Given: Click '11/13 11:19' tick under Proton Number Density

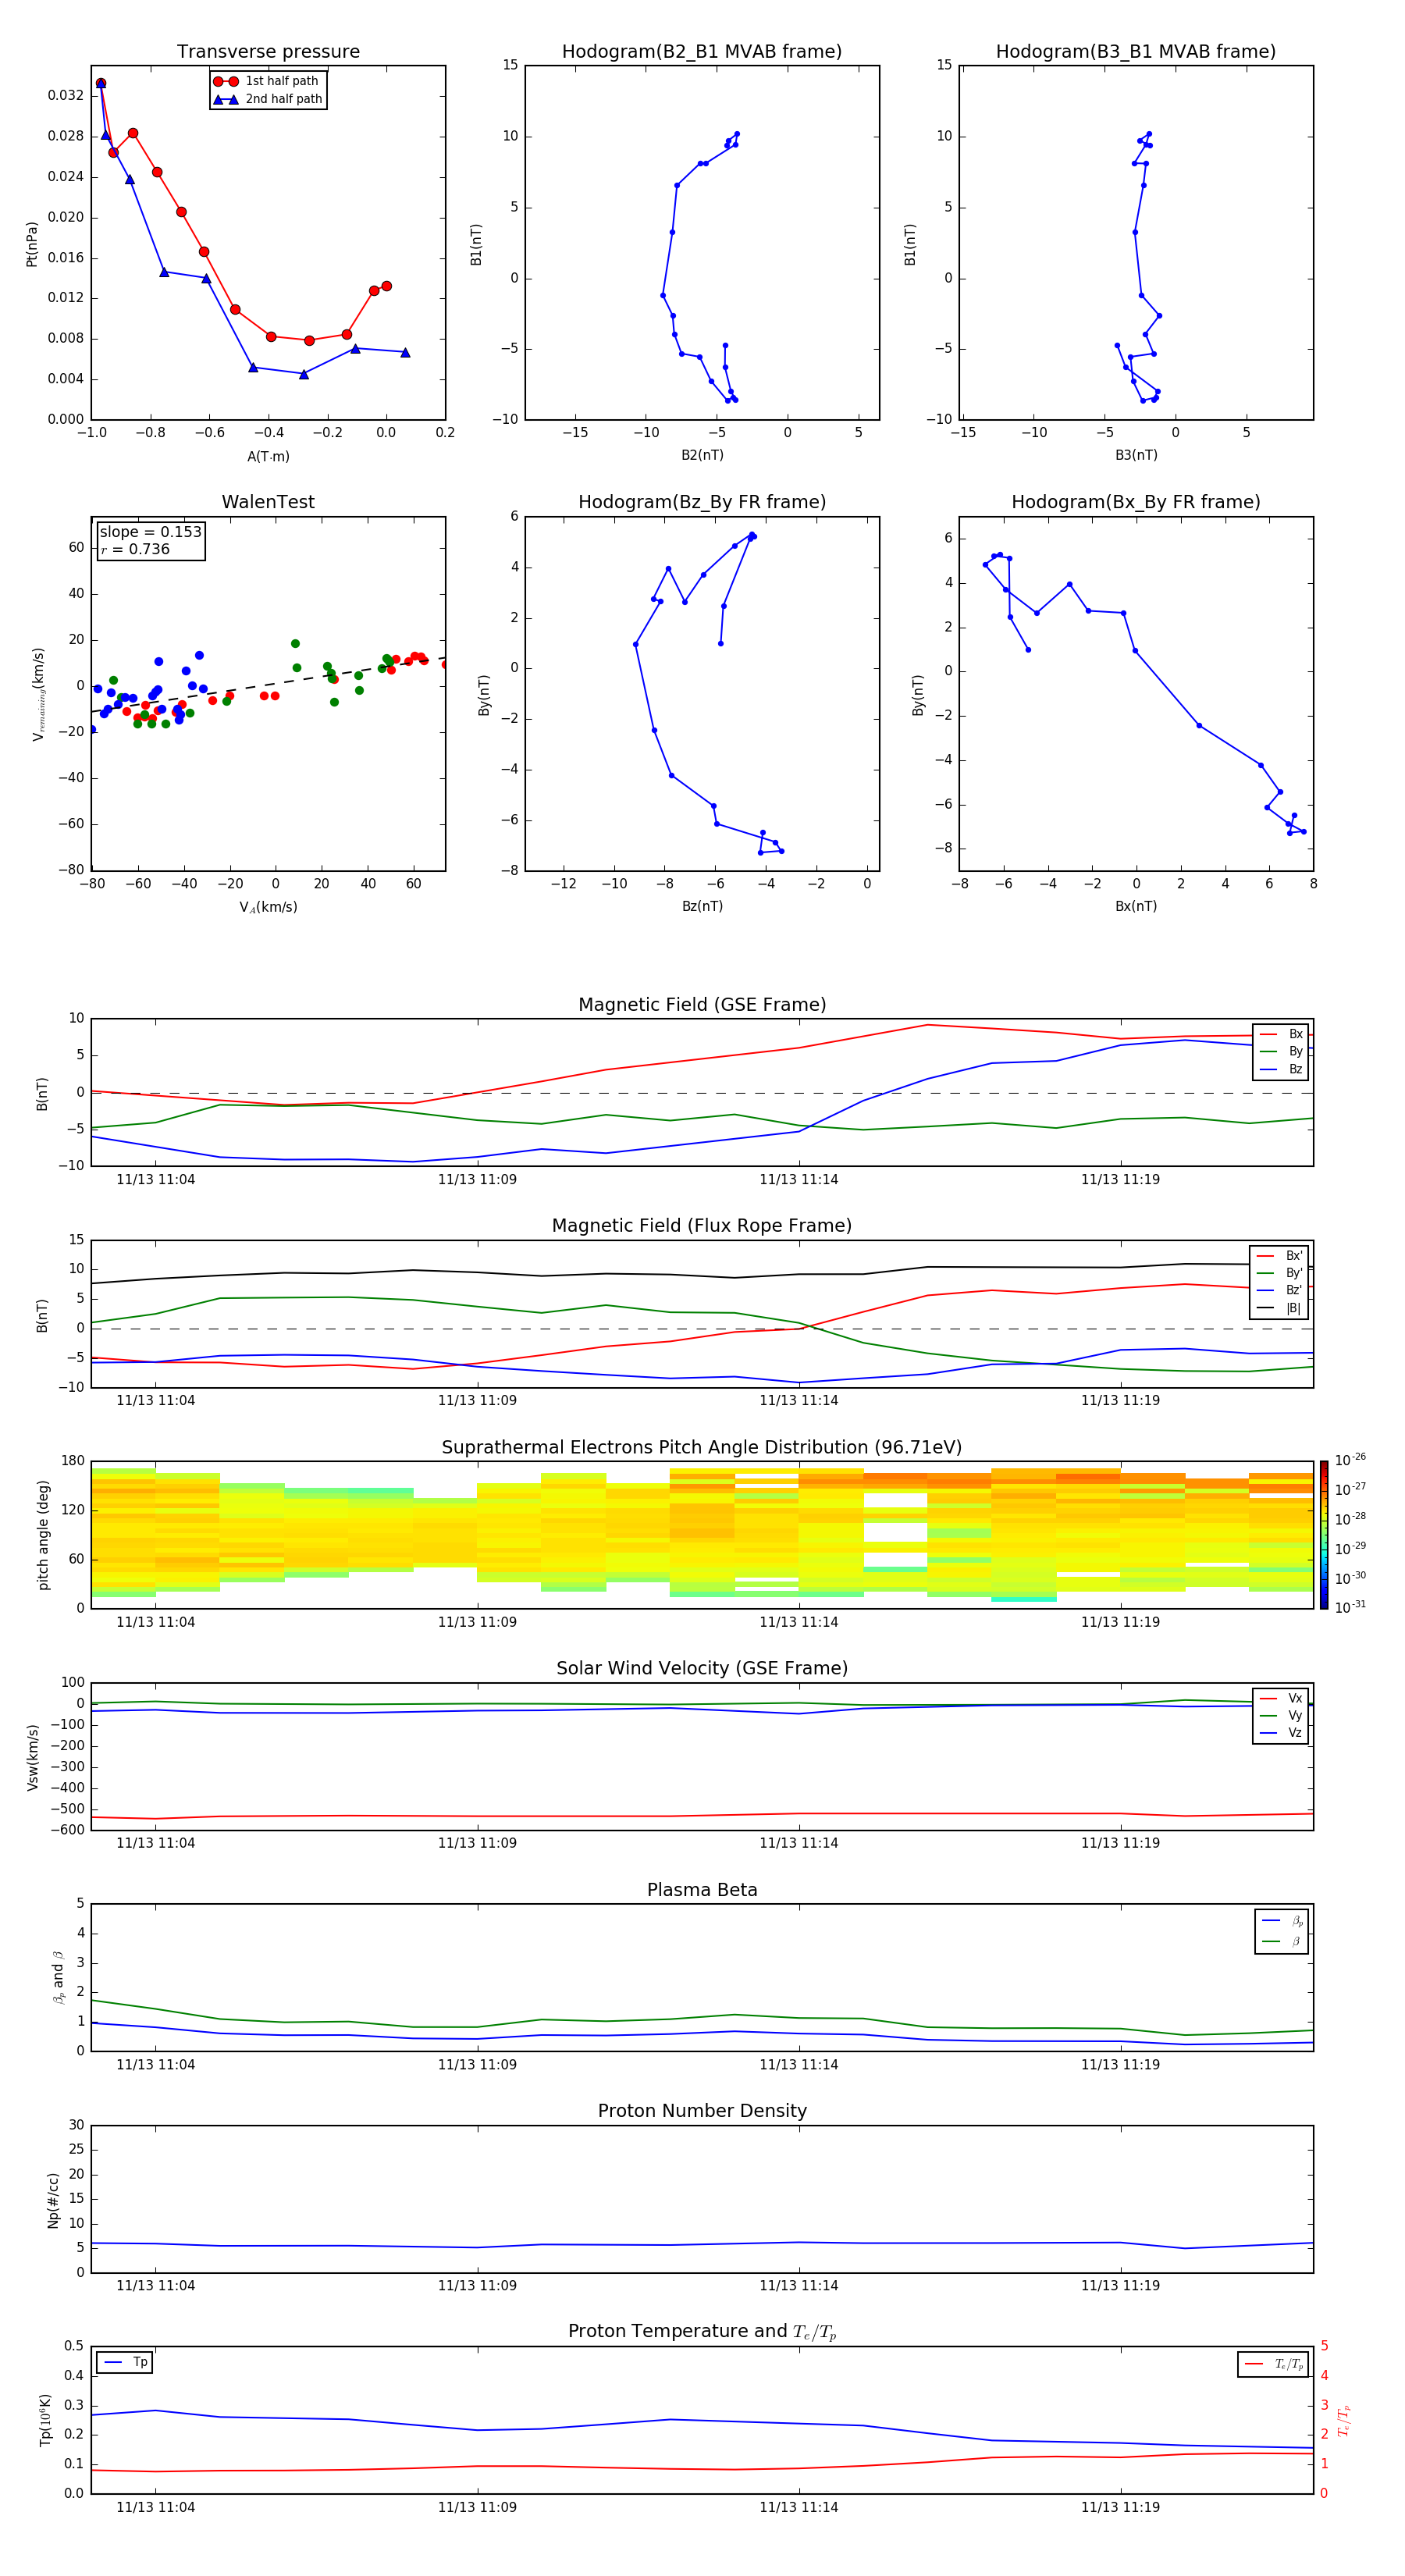Looking at the screenshot, I should (x=1120, y=2286).
